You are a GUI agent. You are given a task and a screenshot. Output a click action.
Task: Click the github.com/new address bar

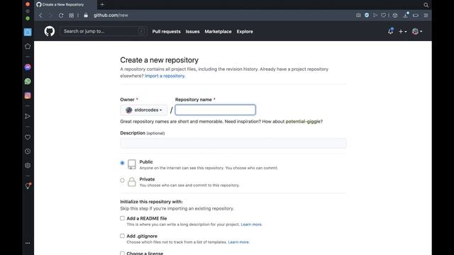coord(111,16)
